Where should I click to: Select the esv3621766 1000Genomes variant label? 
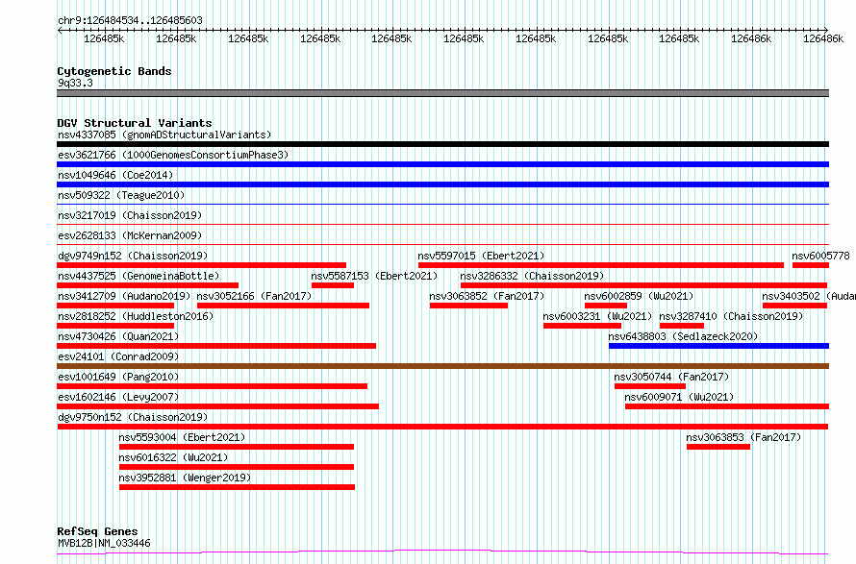173,155
